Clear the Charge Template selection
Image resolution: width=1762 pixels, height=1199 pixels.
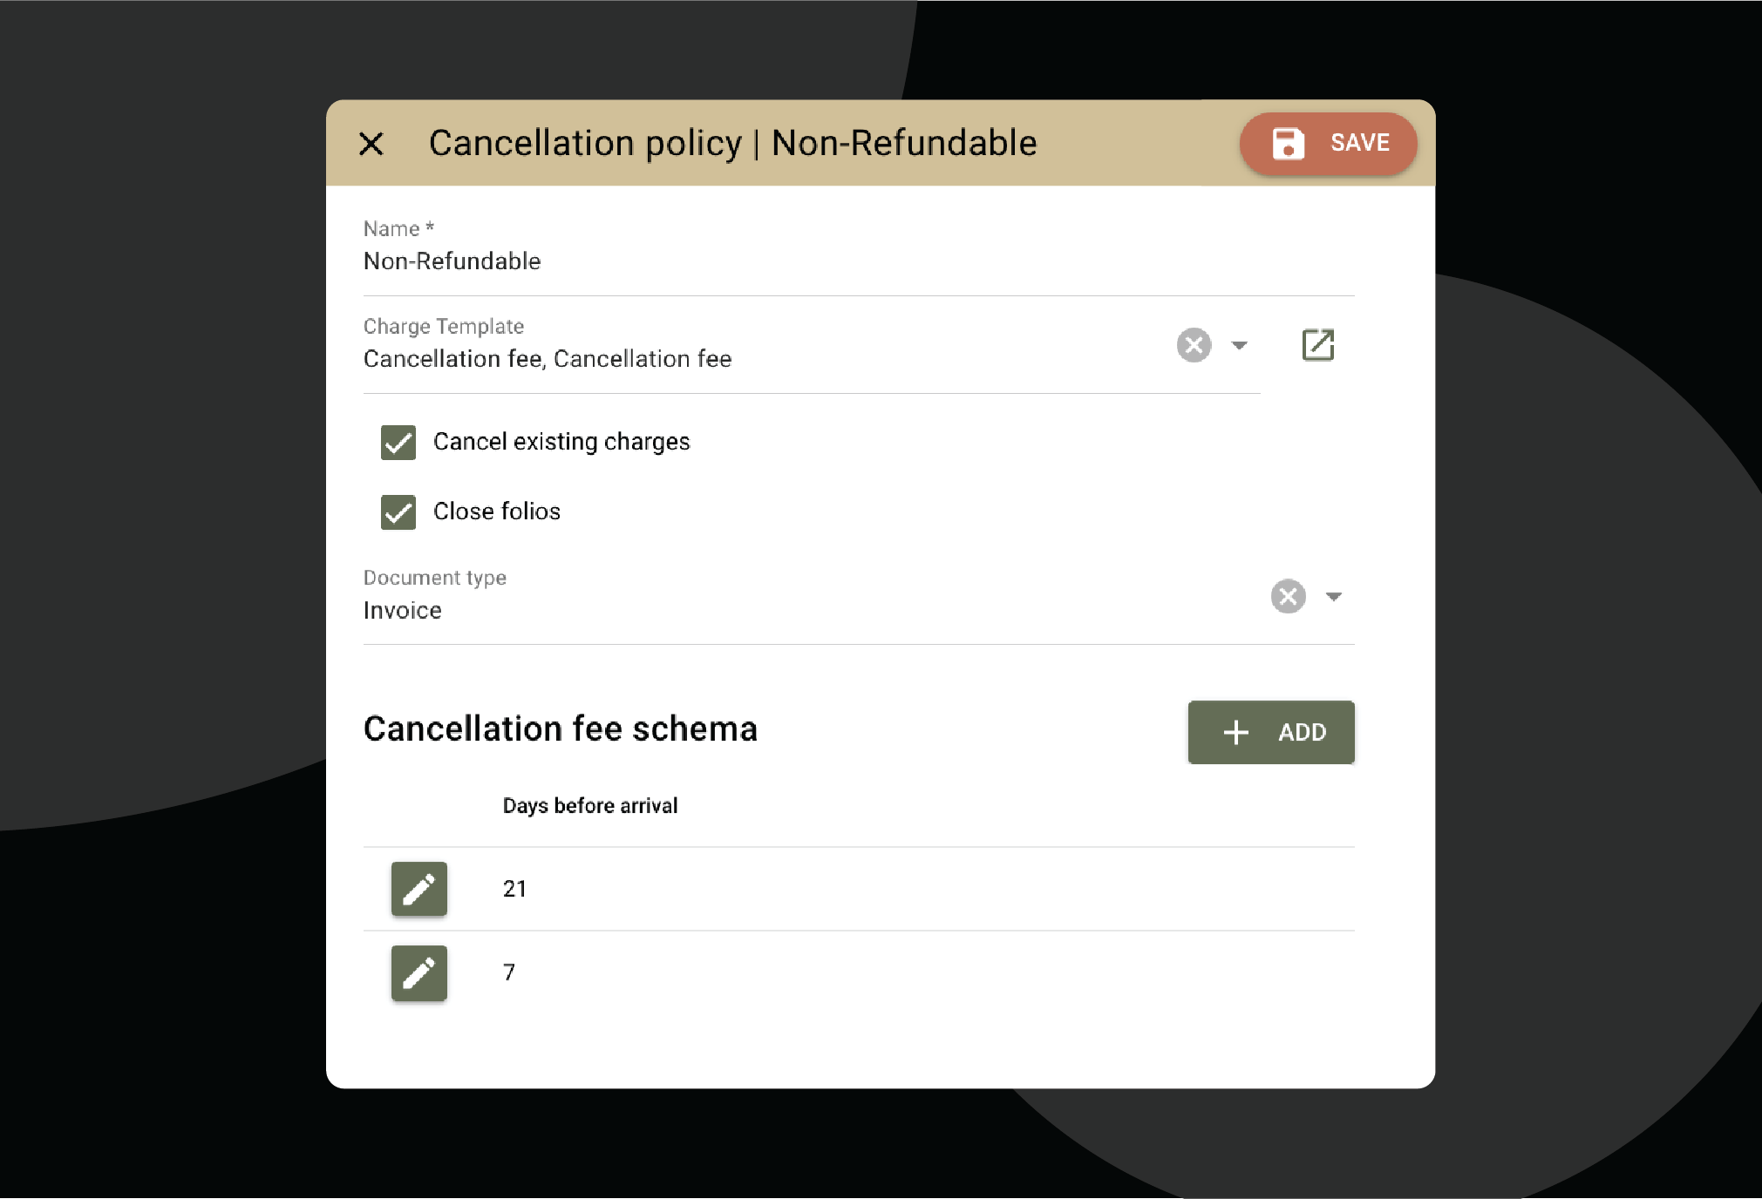1194,345
